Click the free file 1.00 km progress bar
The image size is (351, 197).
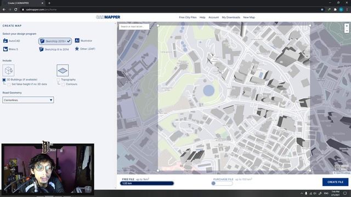pos(147,183)
